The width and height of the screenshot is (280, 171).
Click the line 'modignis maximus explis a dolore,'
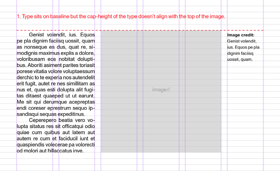[x=56, y=53]
